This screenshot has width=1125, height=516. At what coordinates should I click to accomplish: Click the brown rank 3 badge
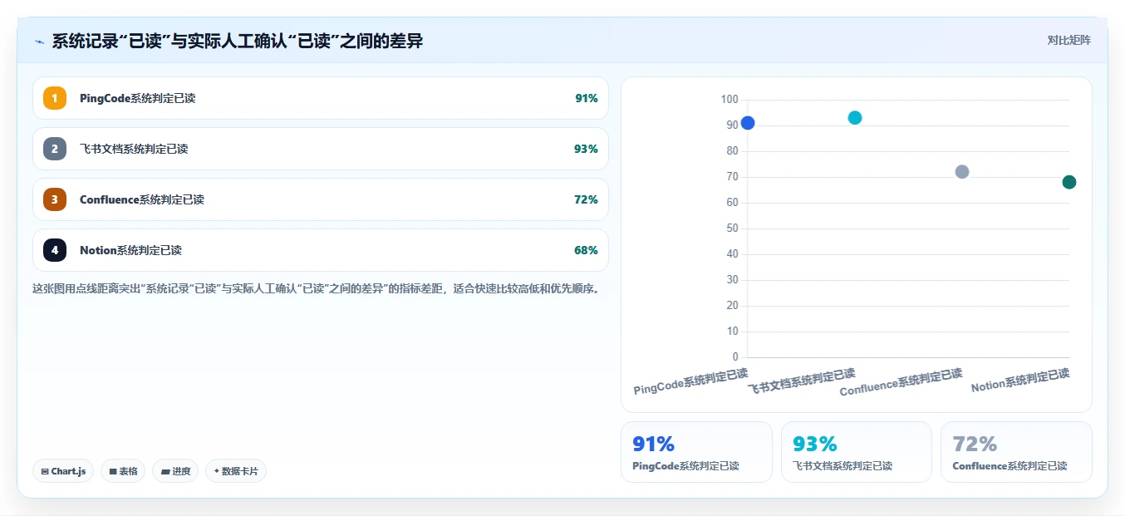55,199
